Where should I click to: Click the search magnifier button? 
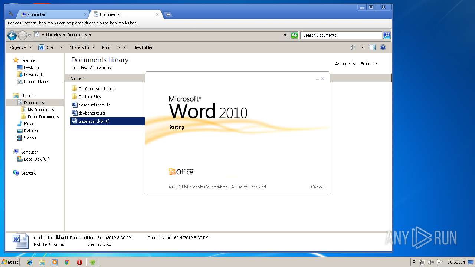pos(387,35)
